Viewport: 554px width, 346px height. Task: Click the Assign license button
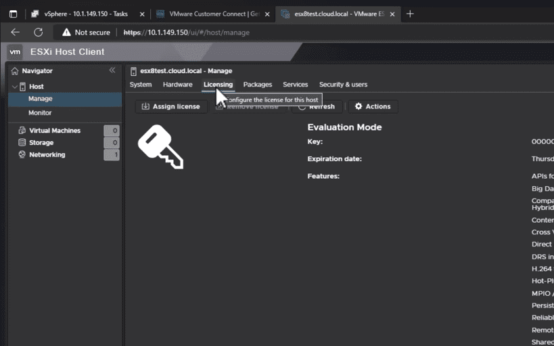pyautogui.click(x=171, y=106)
